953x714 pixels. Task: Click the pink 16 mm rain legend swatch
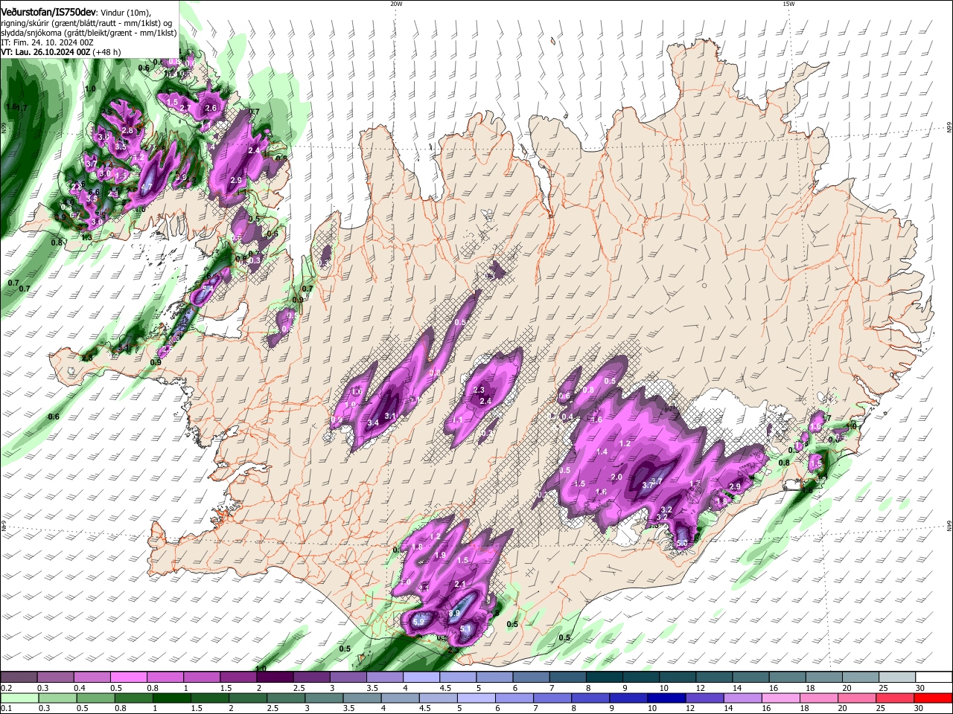tap(782, 698)
